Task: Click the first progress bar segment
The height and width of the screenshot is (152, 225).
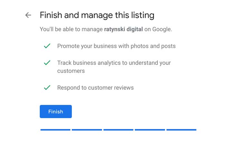Action: click(55, 130)
